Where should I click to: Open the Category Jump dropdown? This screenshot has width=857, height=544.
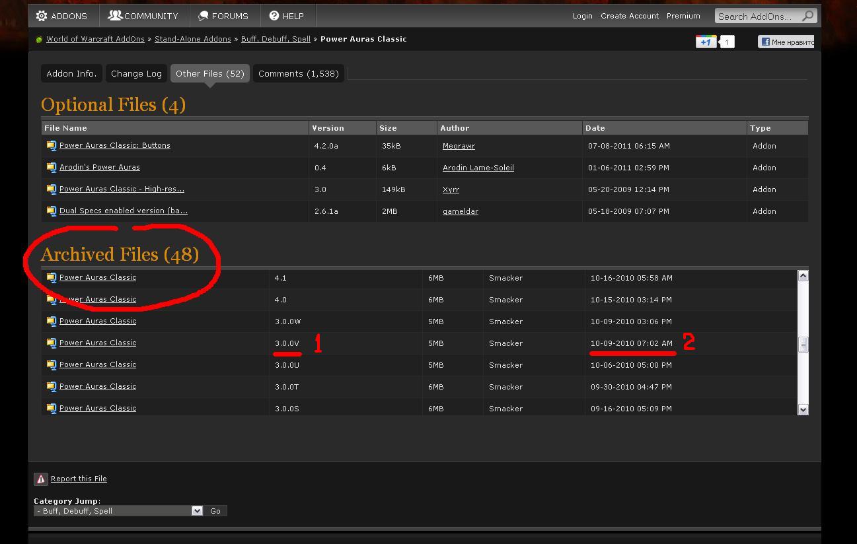[118, 511]
